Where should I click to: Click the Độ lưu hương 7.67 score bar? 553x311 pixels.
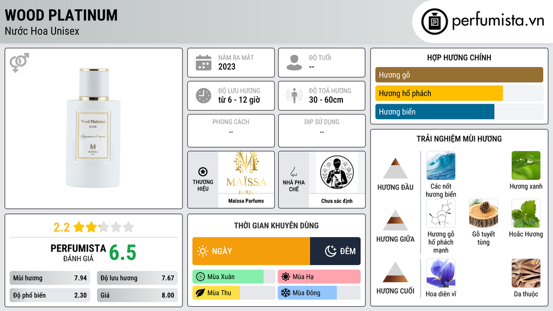[137, 278]
